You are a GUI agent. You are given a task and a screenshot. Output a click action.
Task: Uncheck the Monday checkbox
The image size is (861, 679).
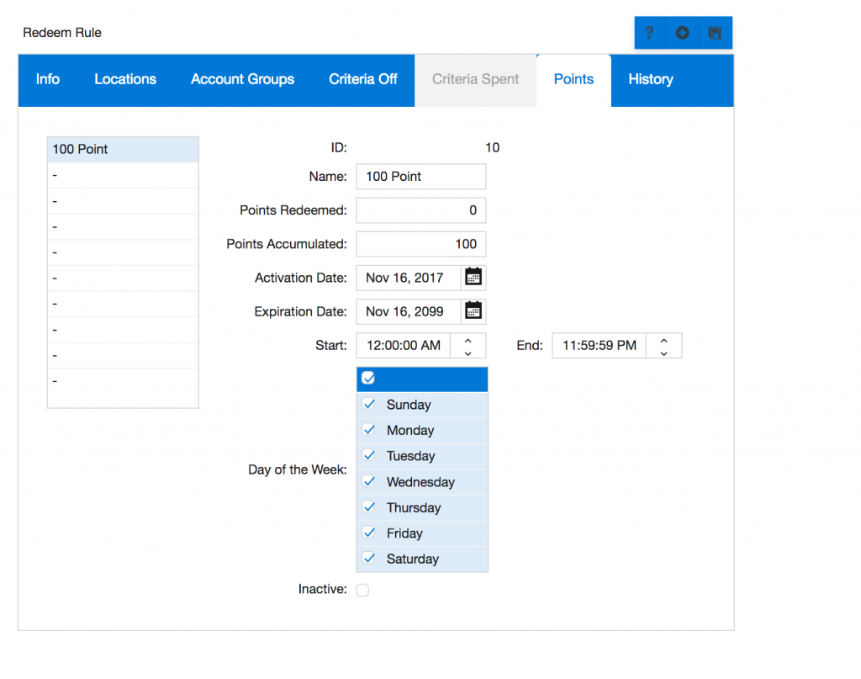click(369, 430)
